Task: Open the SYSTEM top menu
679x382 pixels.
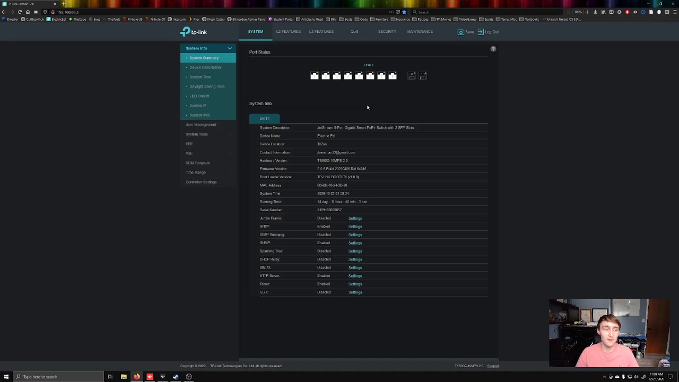Action: [256, 31]
